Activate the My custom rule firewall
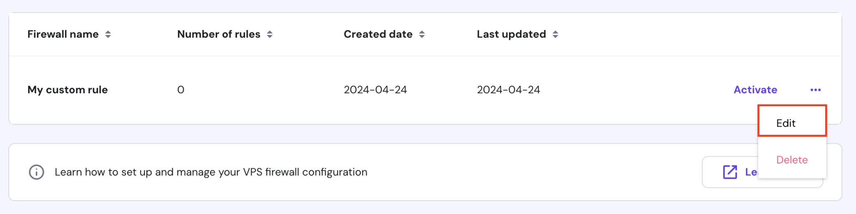856x214 pixels. (x=755, y=90)
